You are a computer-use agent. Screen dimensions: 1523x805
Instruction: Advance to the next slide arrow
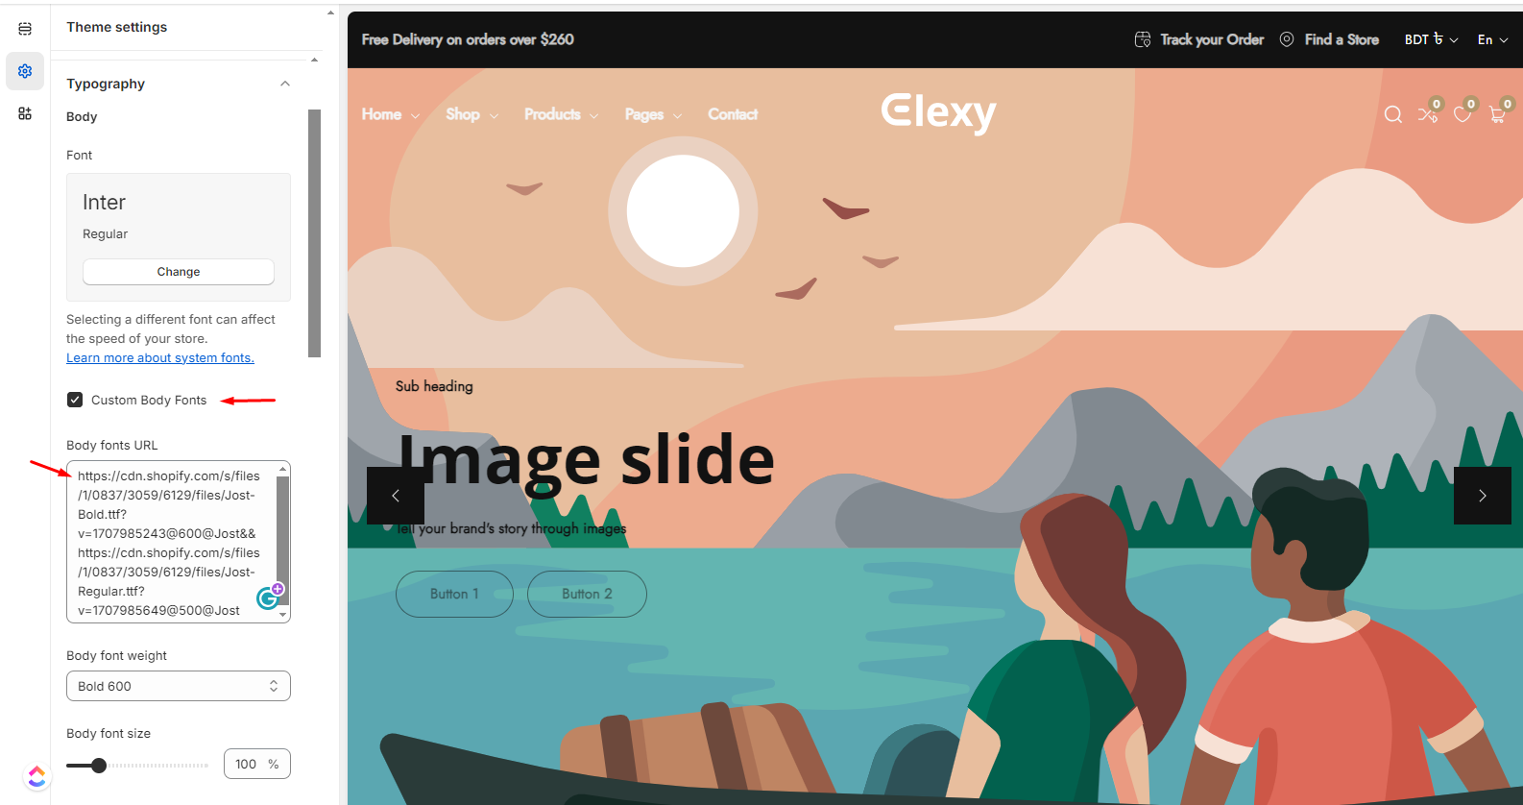tap(1483, 496)
